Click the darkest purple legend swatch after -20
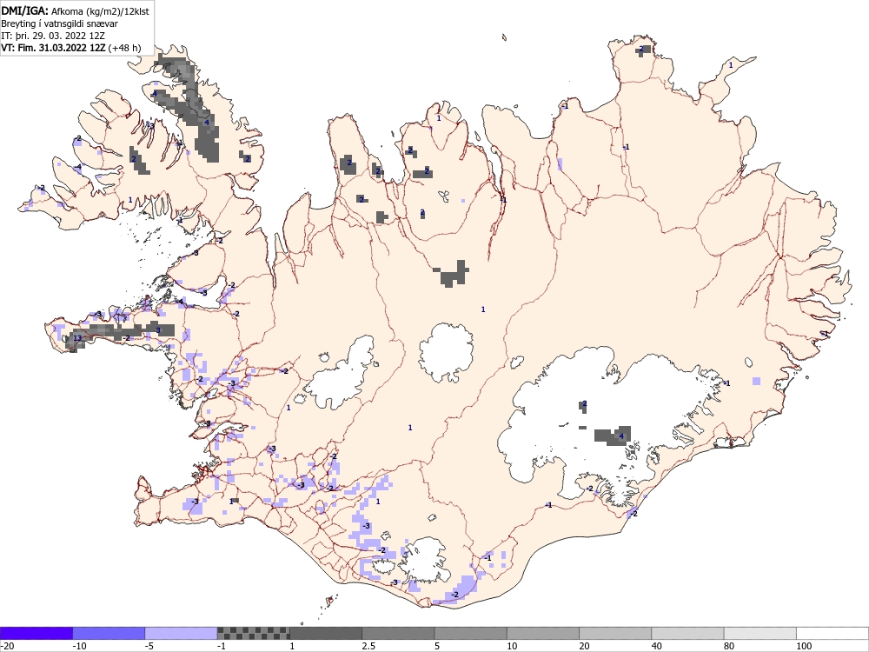 (x=36, y=633)
